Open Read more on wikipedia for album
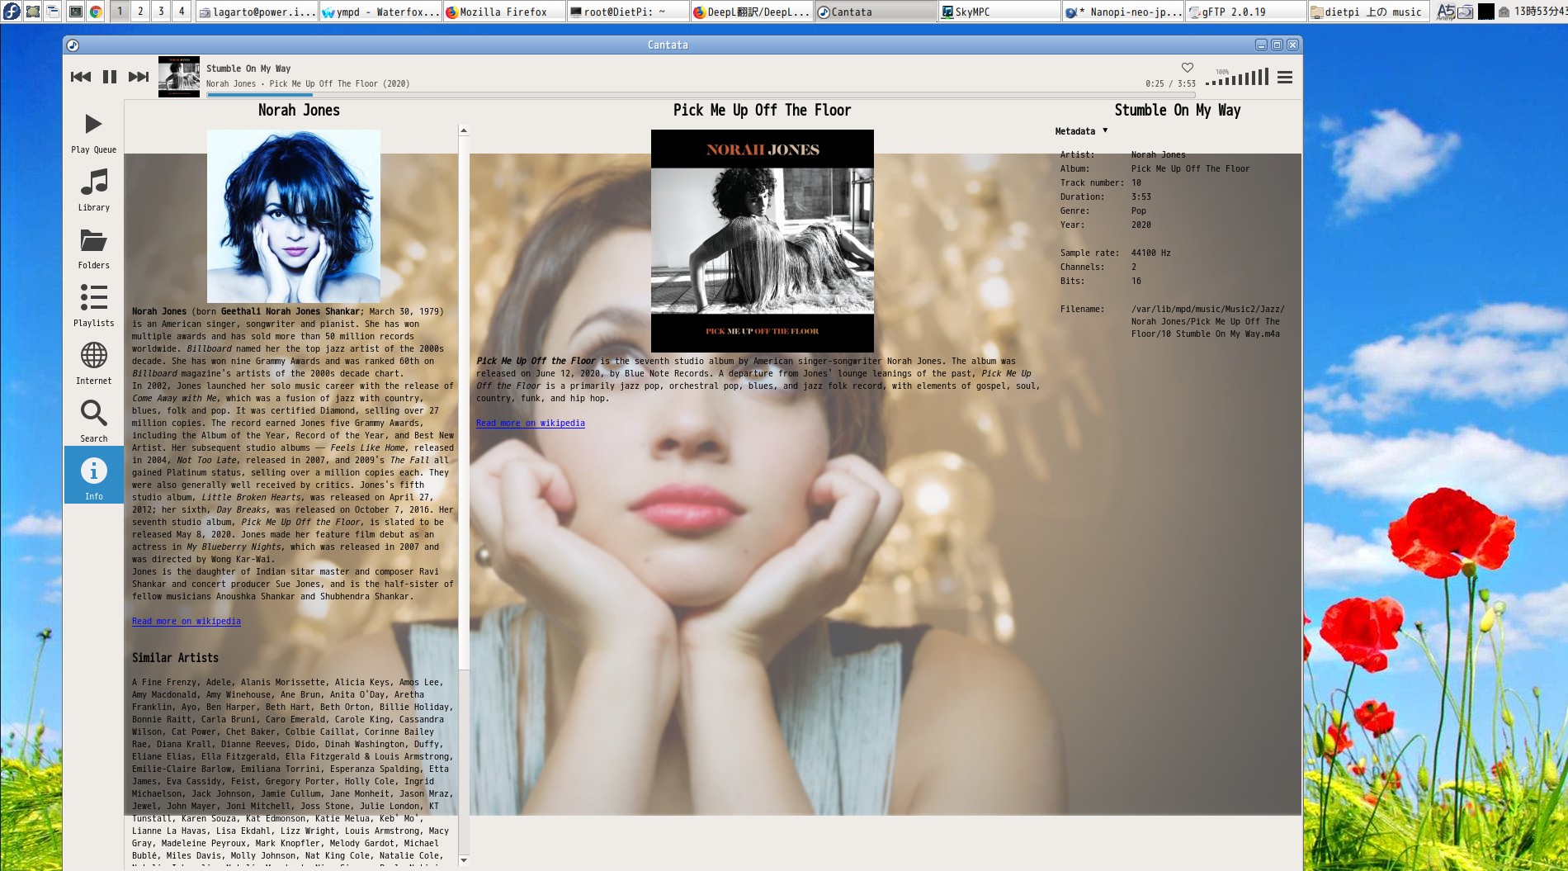This screenshot has height=871, width=1568. click(530, 424)
